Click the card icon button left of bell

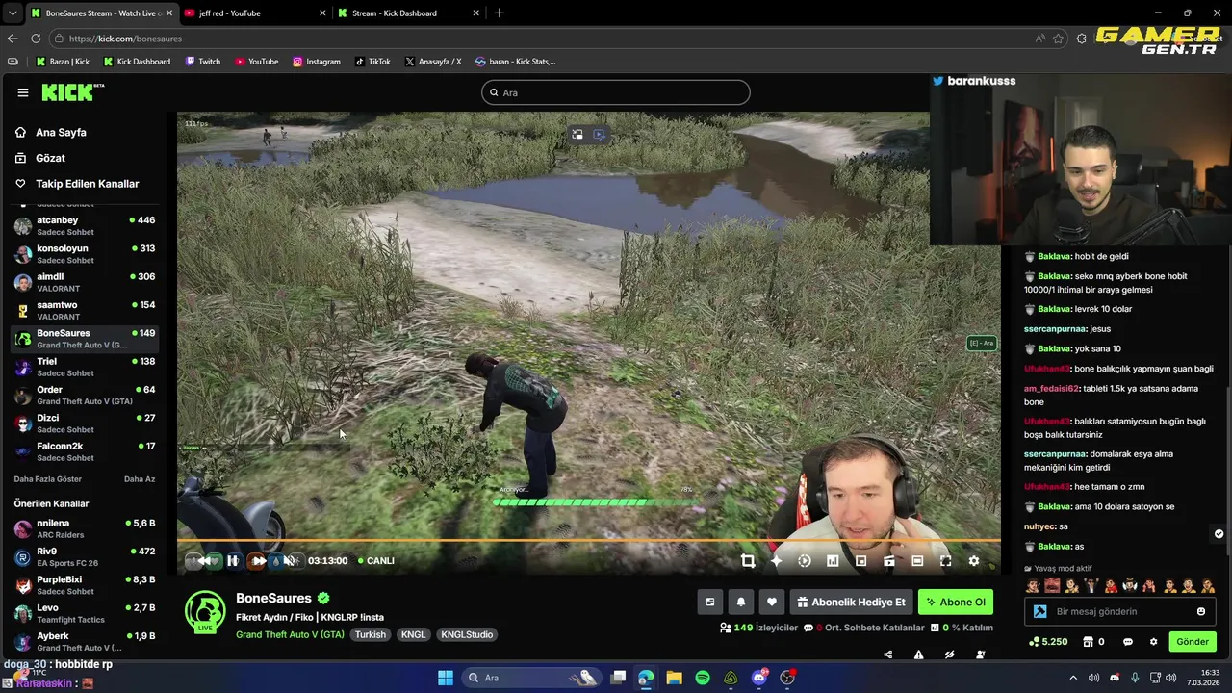click(710, 602)
